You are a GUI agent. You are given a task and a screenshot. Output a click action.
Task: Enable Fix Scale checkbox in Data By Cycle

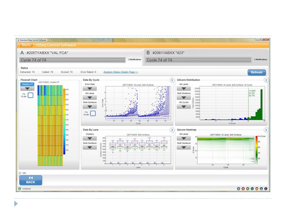click(x=93, y=113)
